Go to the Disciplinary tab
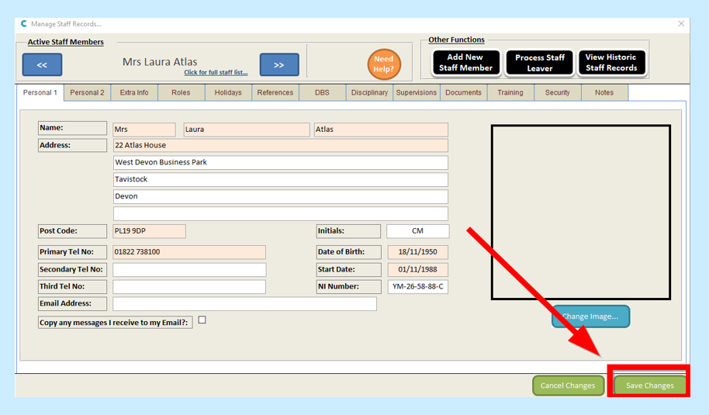Viewport: 709px width, 415px height. 369,93
